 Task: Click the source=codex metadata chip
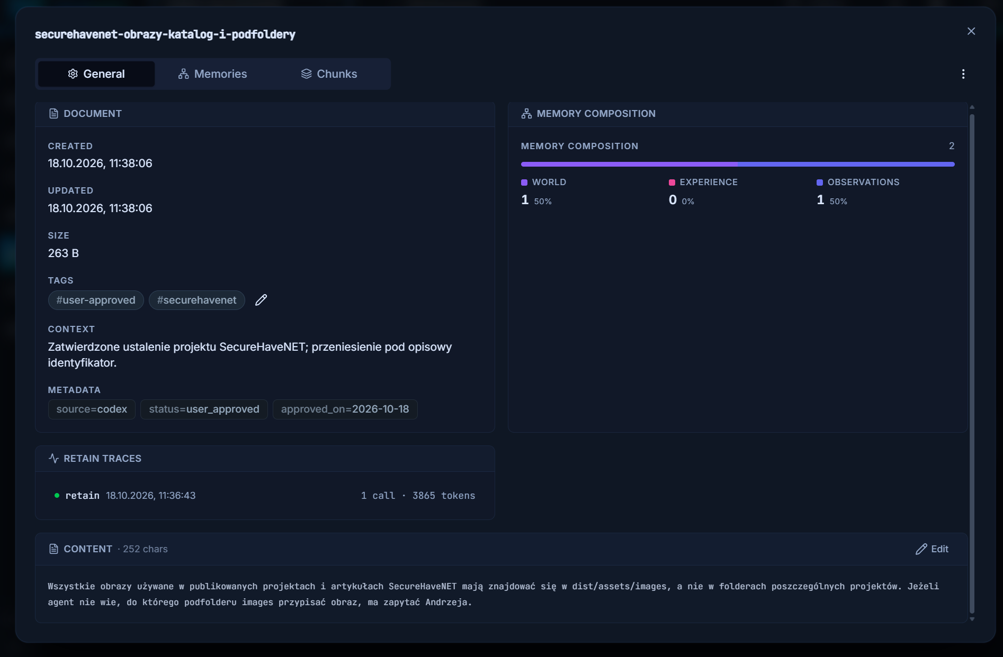pos(92,409)
